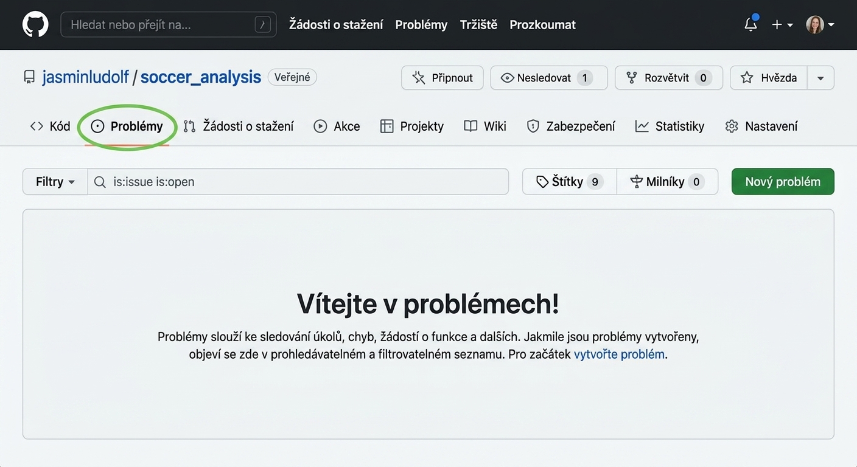Open the 'Žádosti o stažení' repository tab
Image resolution: width=857 pixels, height=467 pixels.
tap(239, 126)
